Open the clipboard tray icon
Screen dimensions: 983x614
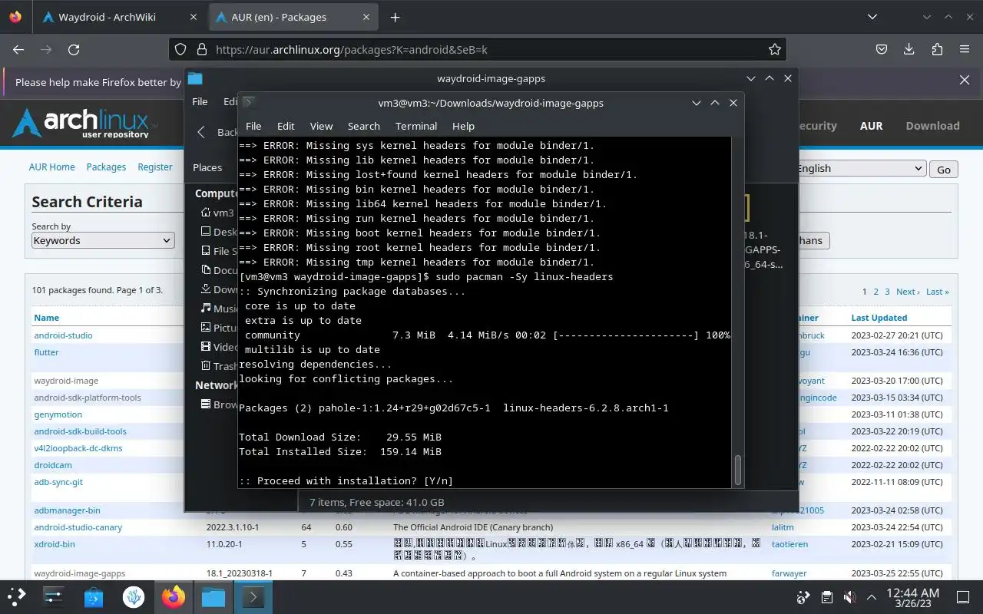coord(826,597)
